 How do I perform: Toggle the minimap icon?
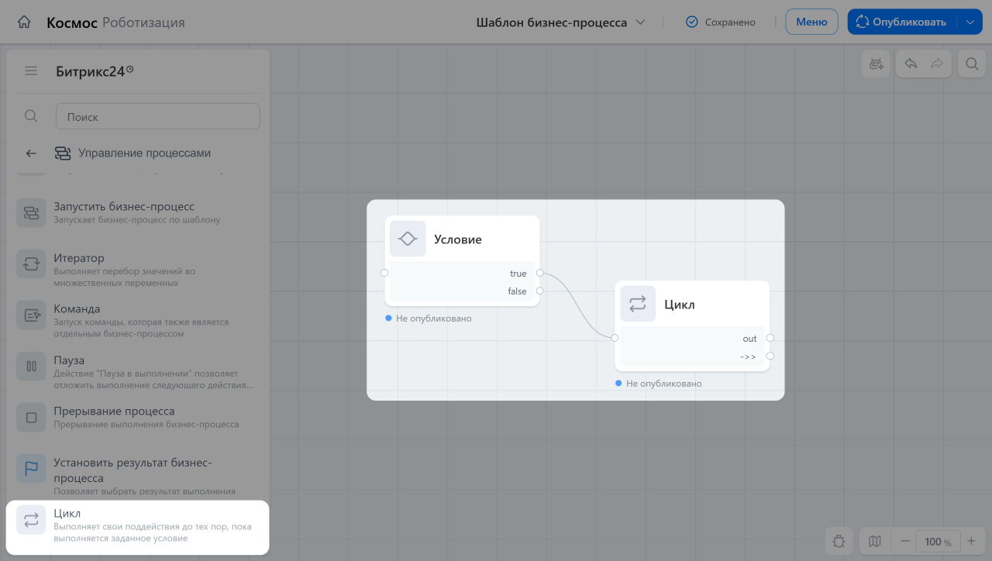[875, 542]
